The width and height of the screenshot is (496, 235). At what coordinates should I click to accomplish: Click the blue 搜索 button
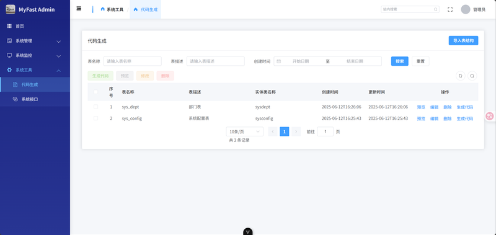coord(400,61)
